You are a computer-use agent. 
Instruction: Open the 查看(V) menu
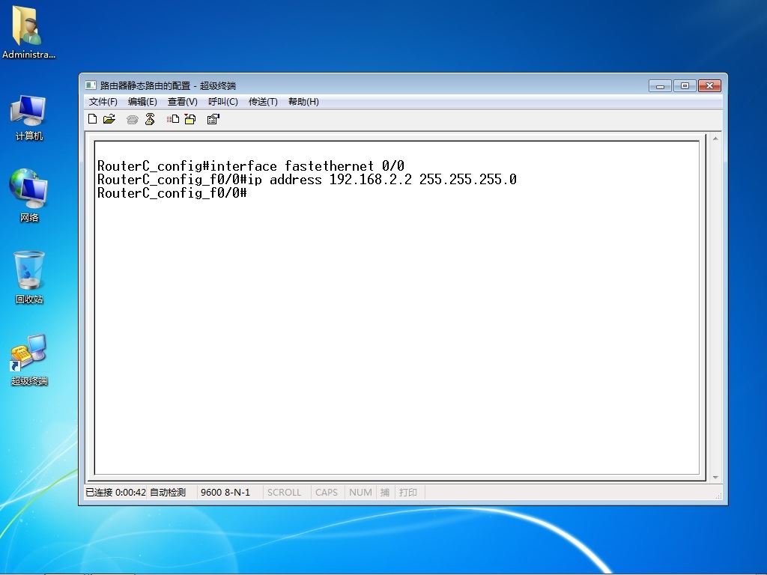[183, 102]
